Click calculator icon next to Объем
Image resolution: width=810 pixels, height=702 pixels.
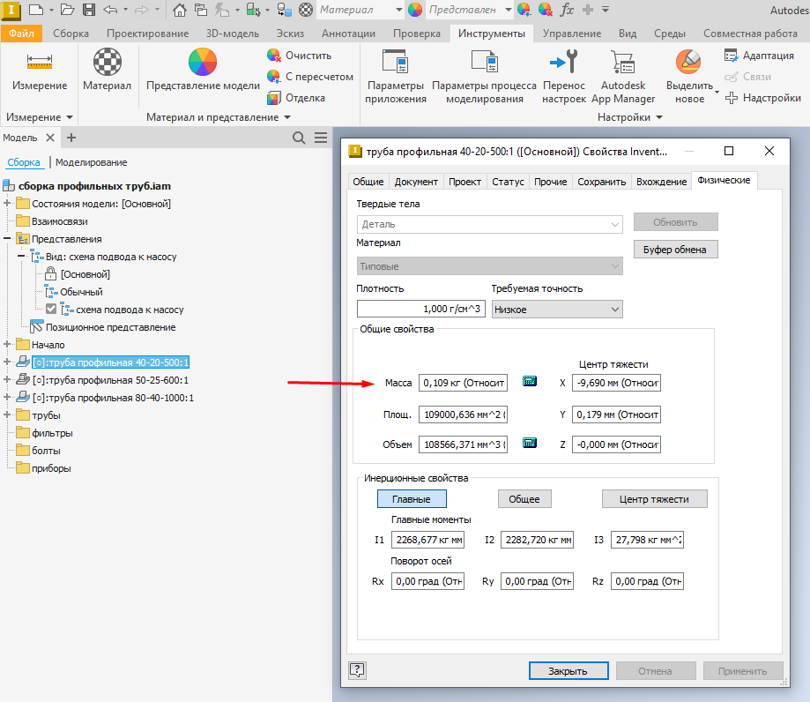[x=530, y=443]
